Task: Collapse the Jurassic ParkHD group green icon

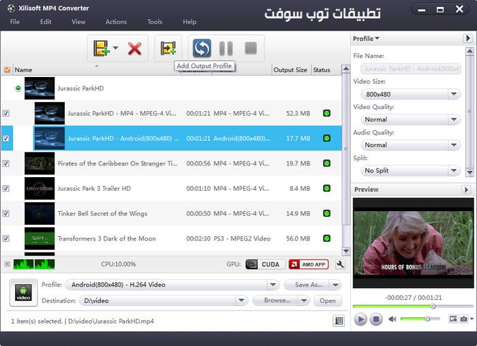Action: 18,88
